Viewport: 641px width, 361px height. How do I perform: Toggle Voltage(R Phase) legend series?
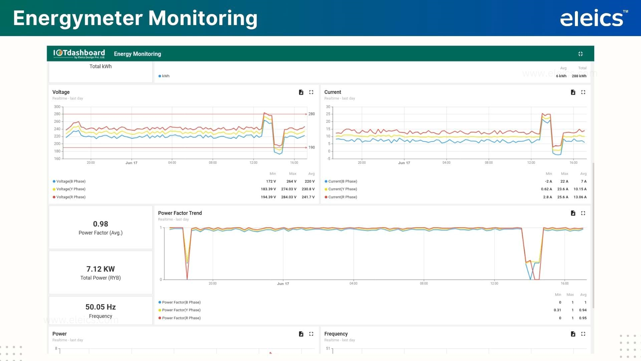69,197
